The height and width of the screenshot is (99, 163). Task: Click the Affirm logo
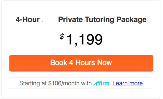[101, 83]
